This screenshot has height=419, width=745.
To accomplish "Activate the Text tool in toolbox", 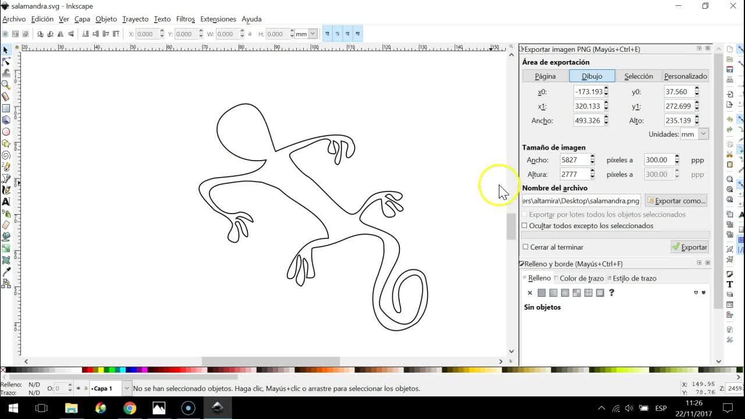I will 6,202.
